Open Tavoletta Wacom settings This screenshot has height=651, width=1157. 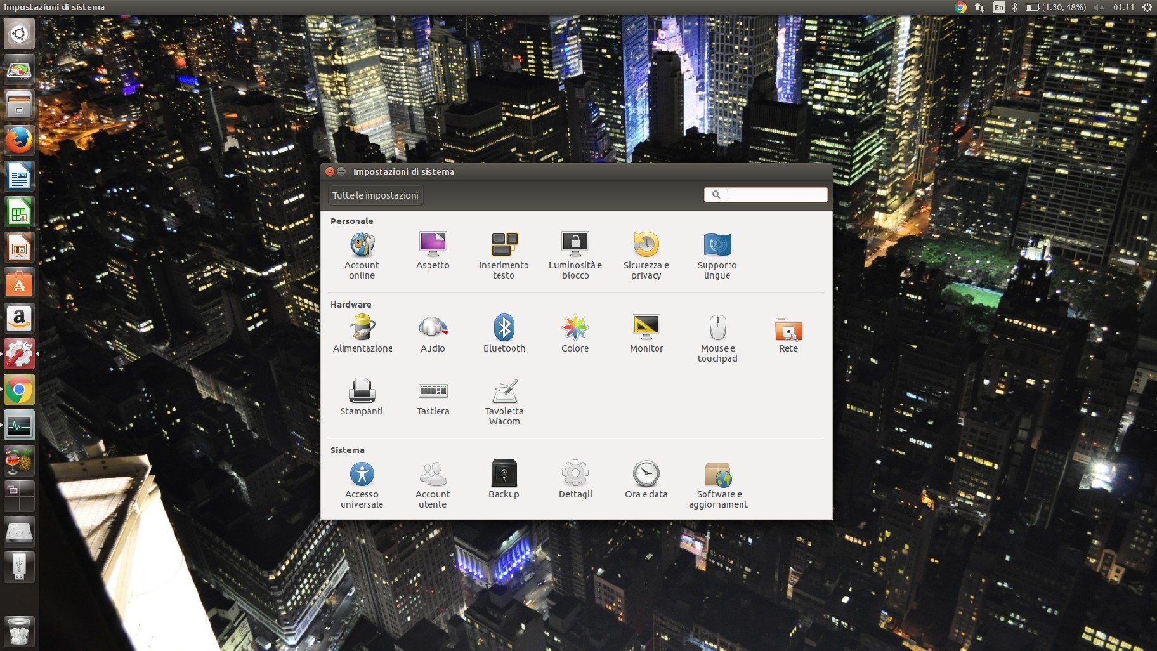pos(504,401)
